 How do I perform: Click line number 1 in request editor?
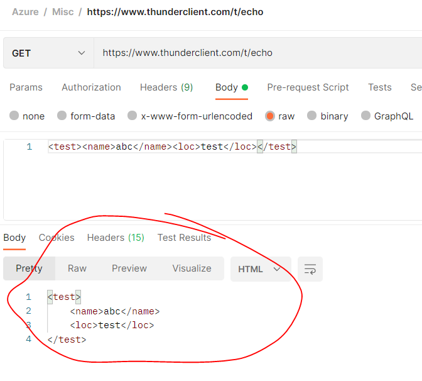point(30,146)
